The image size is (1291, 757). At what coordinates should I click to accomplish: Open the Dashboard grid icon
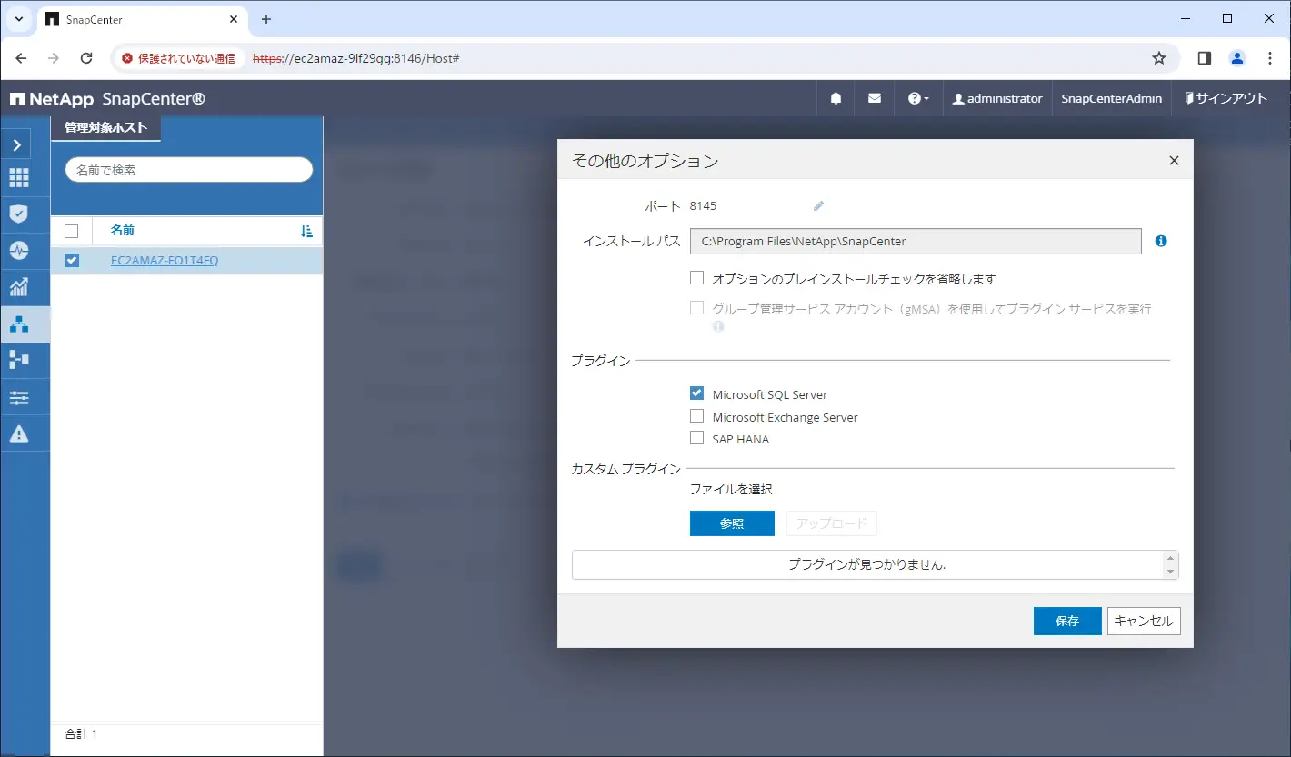(x=18, y=178)
